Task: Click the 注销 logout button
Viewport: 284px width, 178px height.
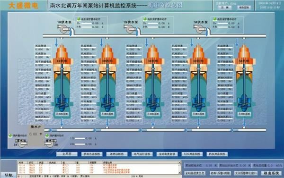Action: pos(224,8)
